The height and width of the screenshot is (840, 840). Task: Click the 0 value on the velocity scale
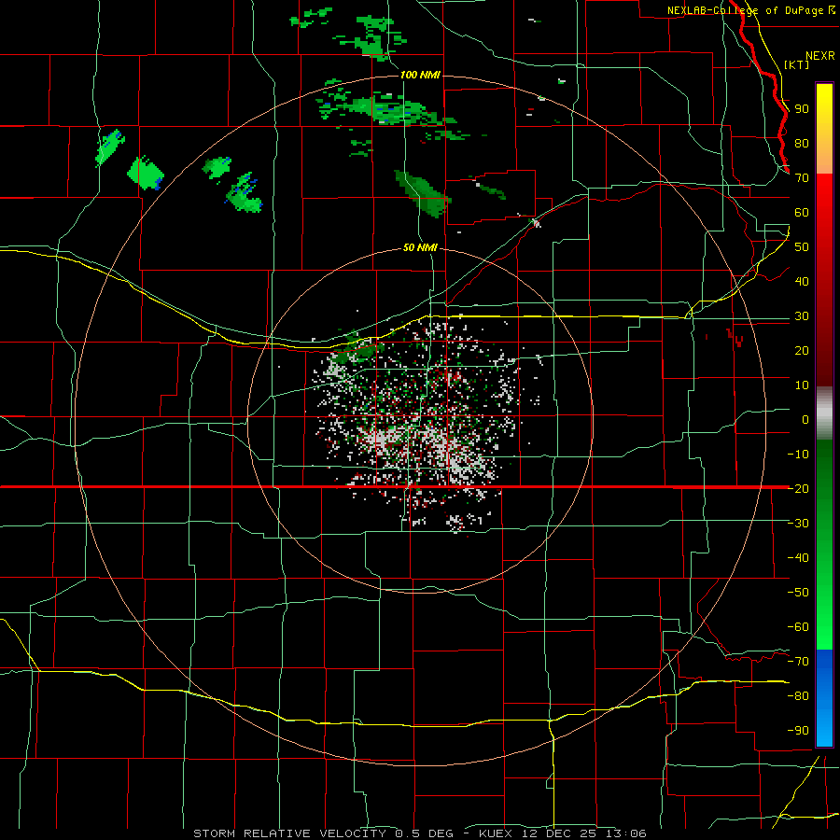[805, 420]
